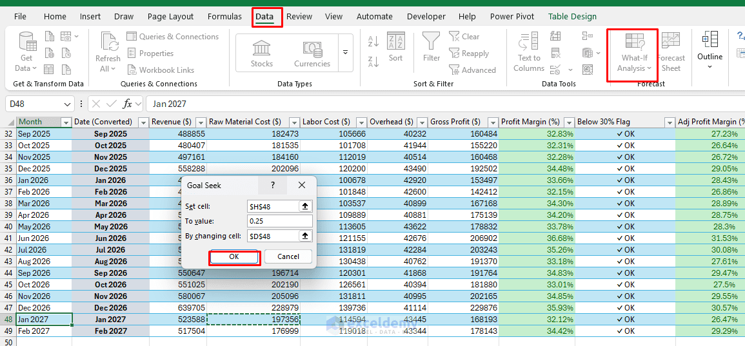Select row 49 header
Image resolution: width=745 pixels, height=346 pixels.
pyautogui.click(x=8, y=331)
